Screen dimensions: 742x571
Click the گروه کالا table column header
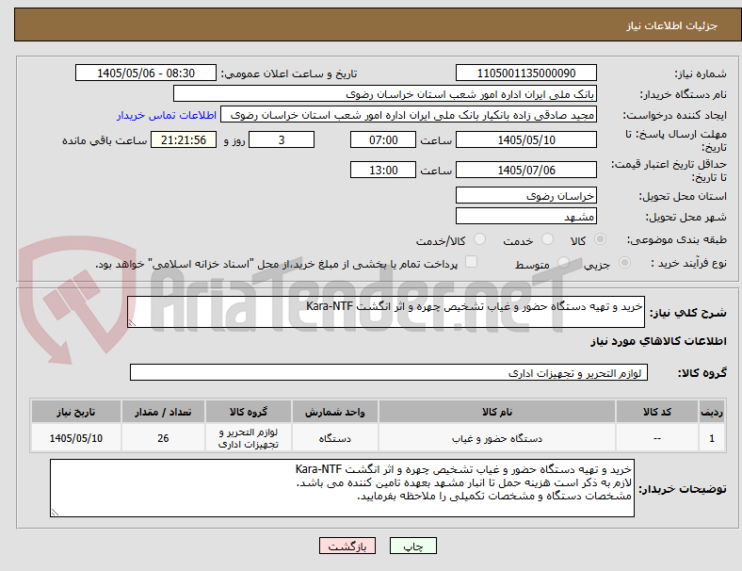(x=249, y=412)
